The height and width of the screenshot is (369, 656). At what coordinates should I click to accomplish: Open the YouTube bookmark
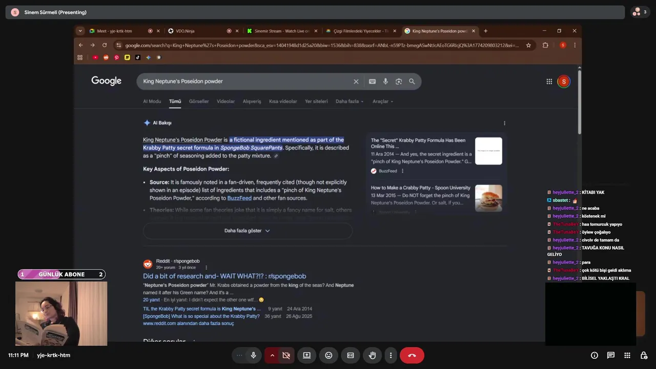tap(95, 57)
